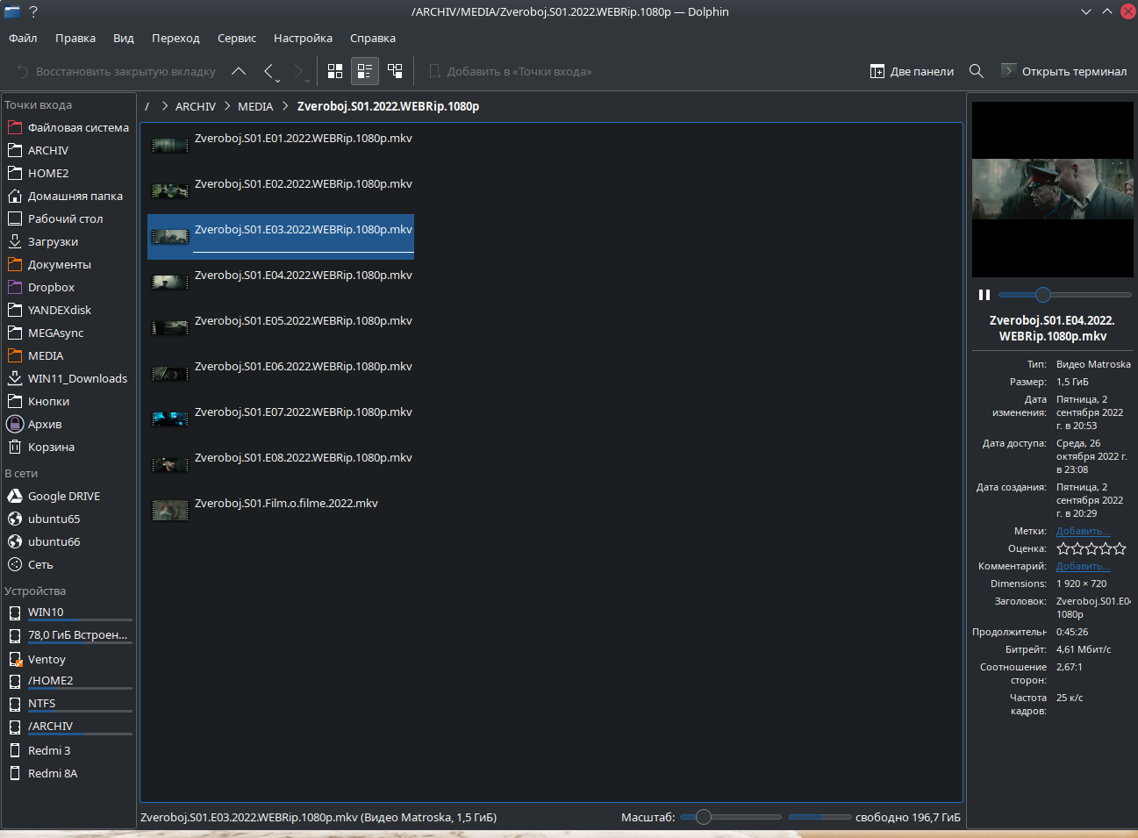The image size is (1138, 838).
Task: Go up to parent folder
Action: [239, 71]
